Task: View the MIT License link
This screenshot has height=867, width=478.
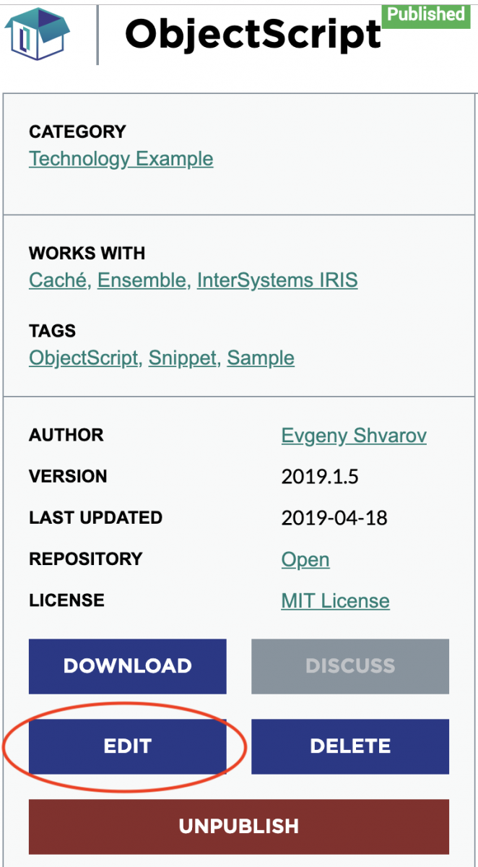Action: pyautogui.click(x=335, y=601)
